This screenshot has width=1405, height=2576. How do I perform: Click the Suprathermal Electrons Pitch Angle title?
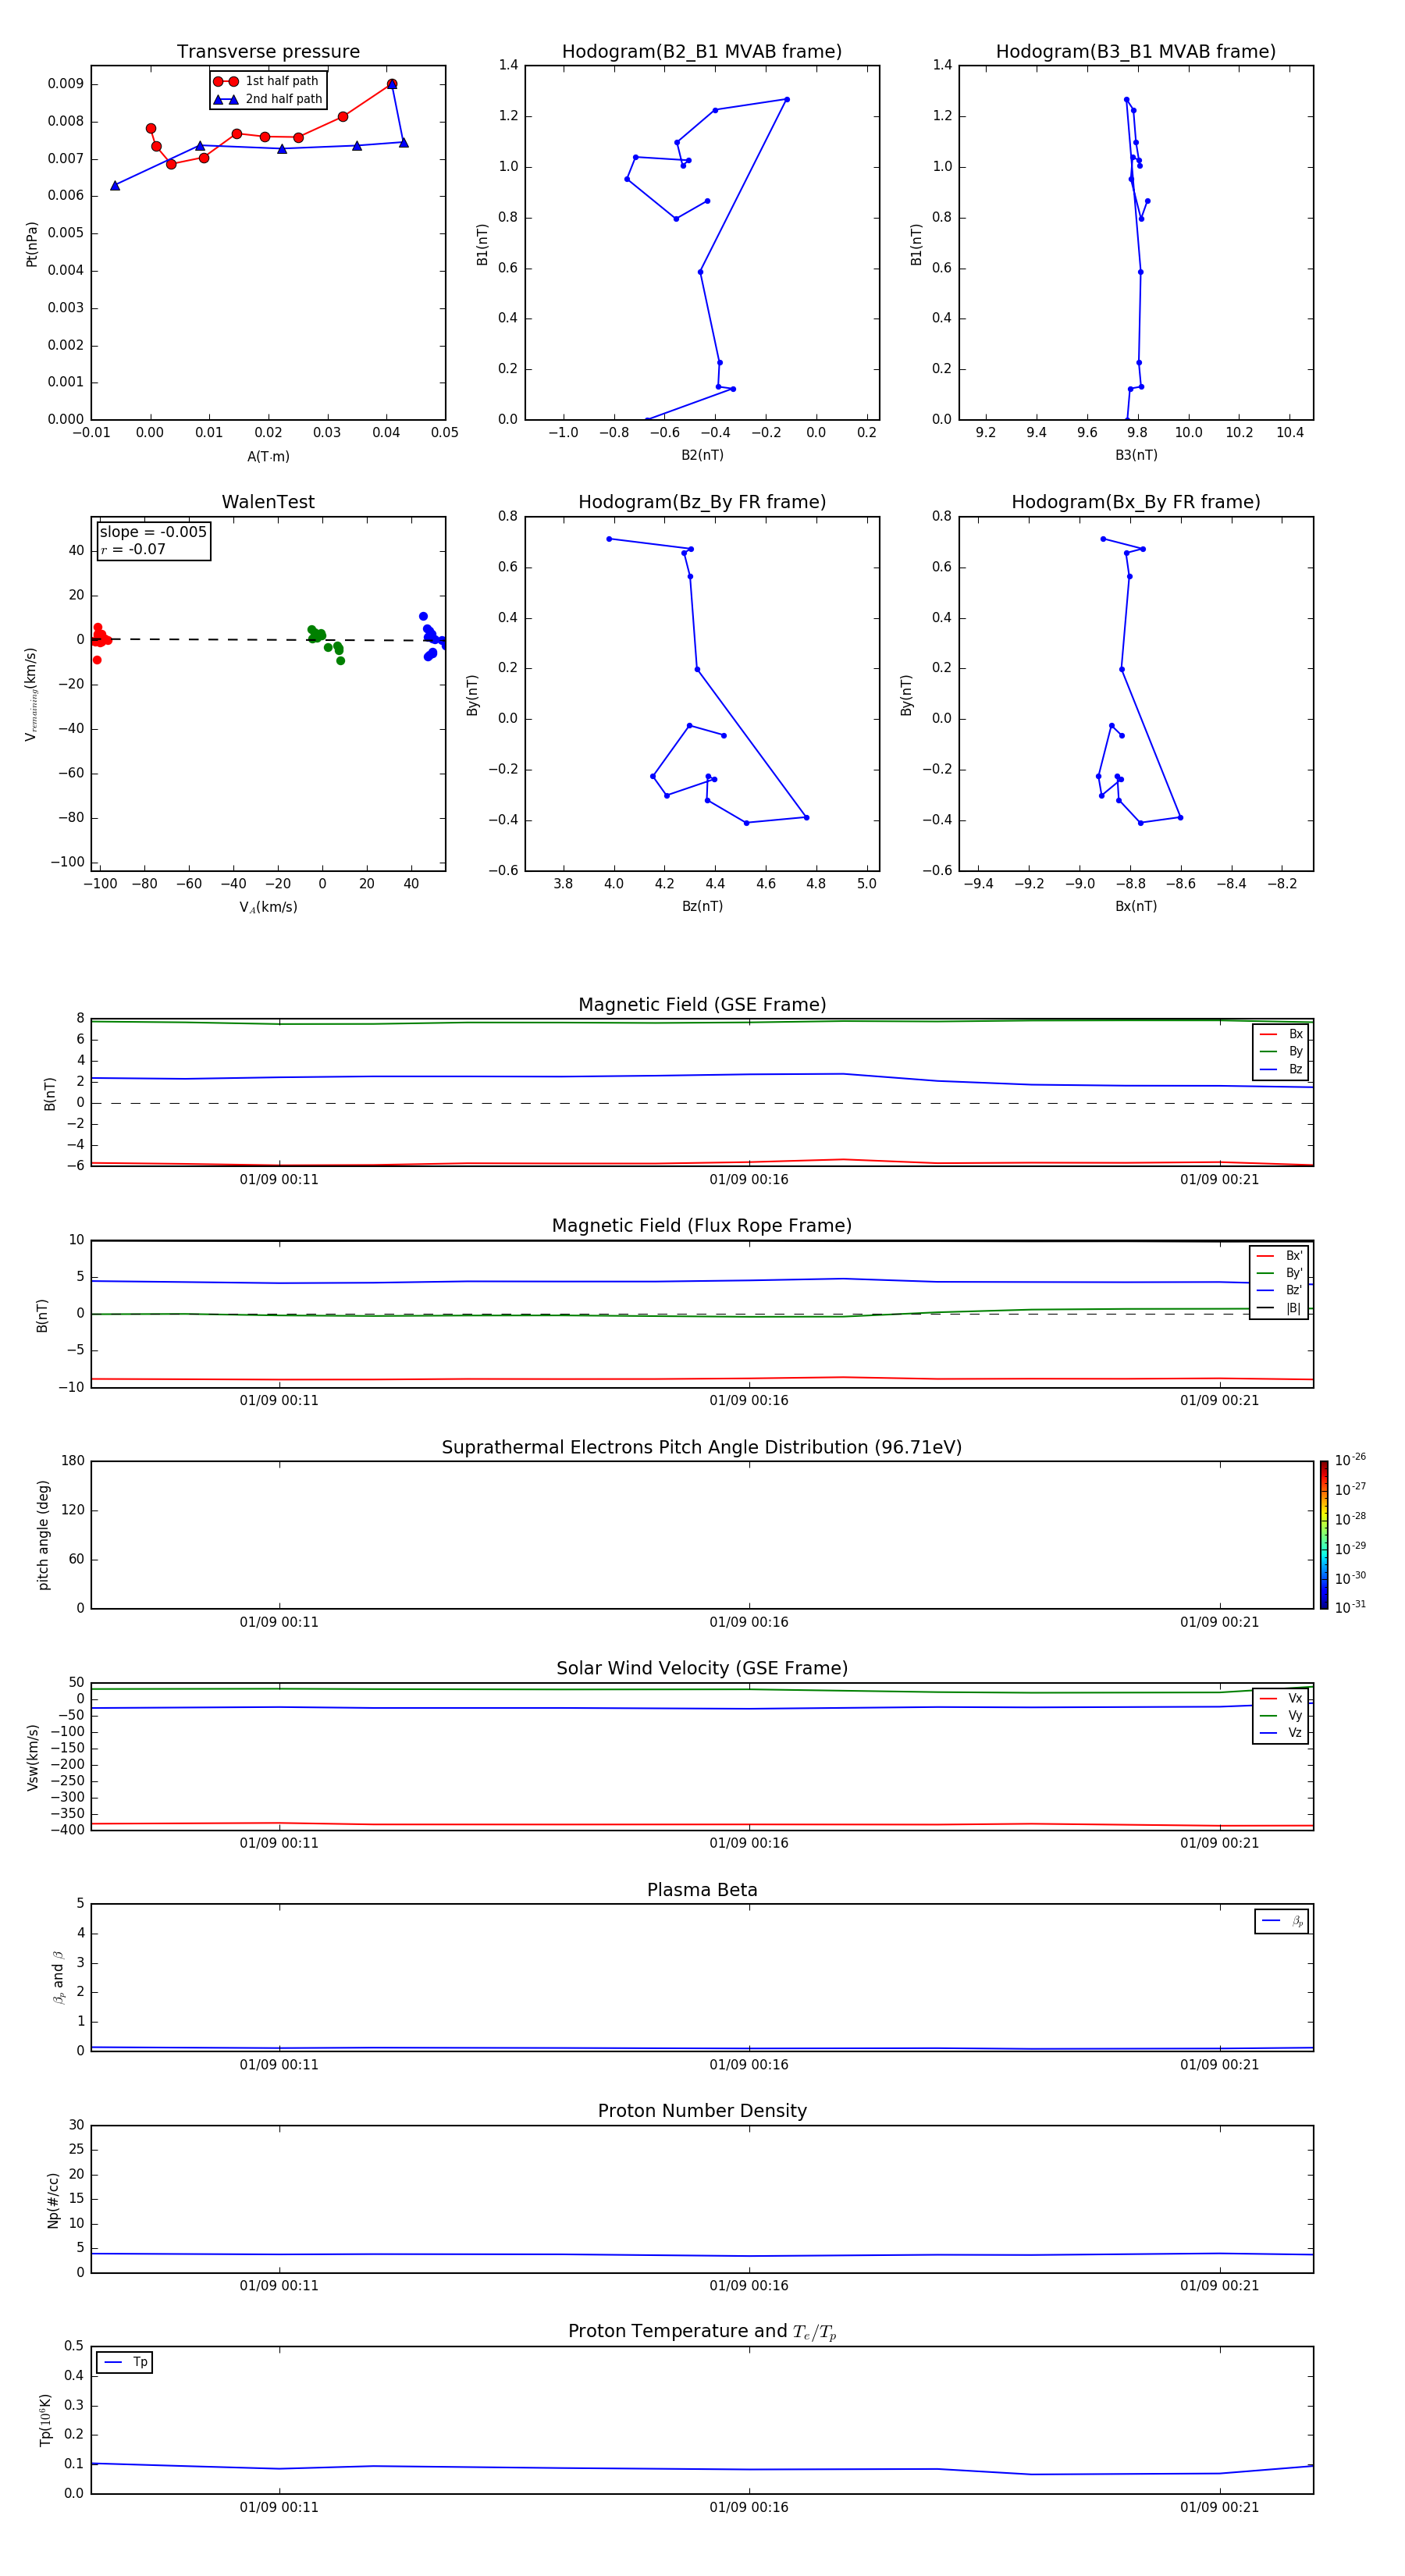702,1448
